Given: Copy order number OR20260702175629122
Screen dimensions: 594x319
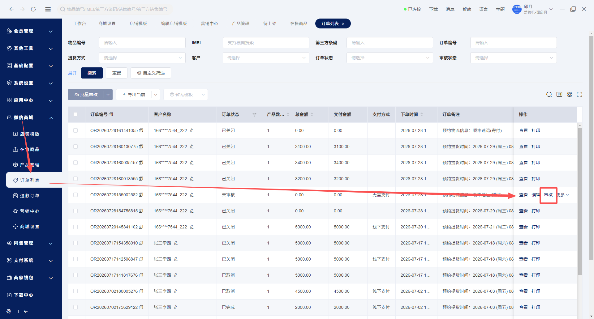Looking at the screenshot, I should coord(141,307).
